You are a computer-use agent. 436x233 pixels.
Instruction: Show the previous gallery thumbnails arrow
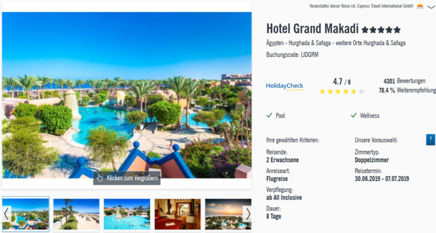6,214
